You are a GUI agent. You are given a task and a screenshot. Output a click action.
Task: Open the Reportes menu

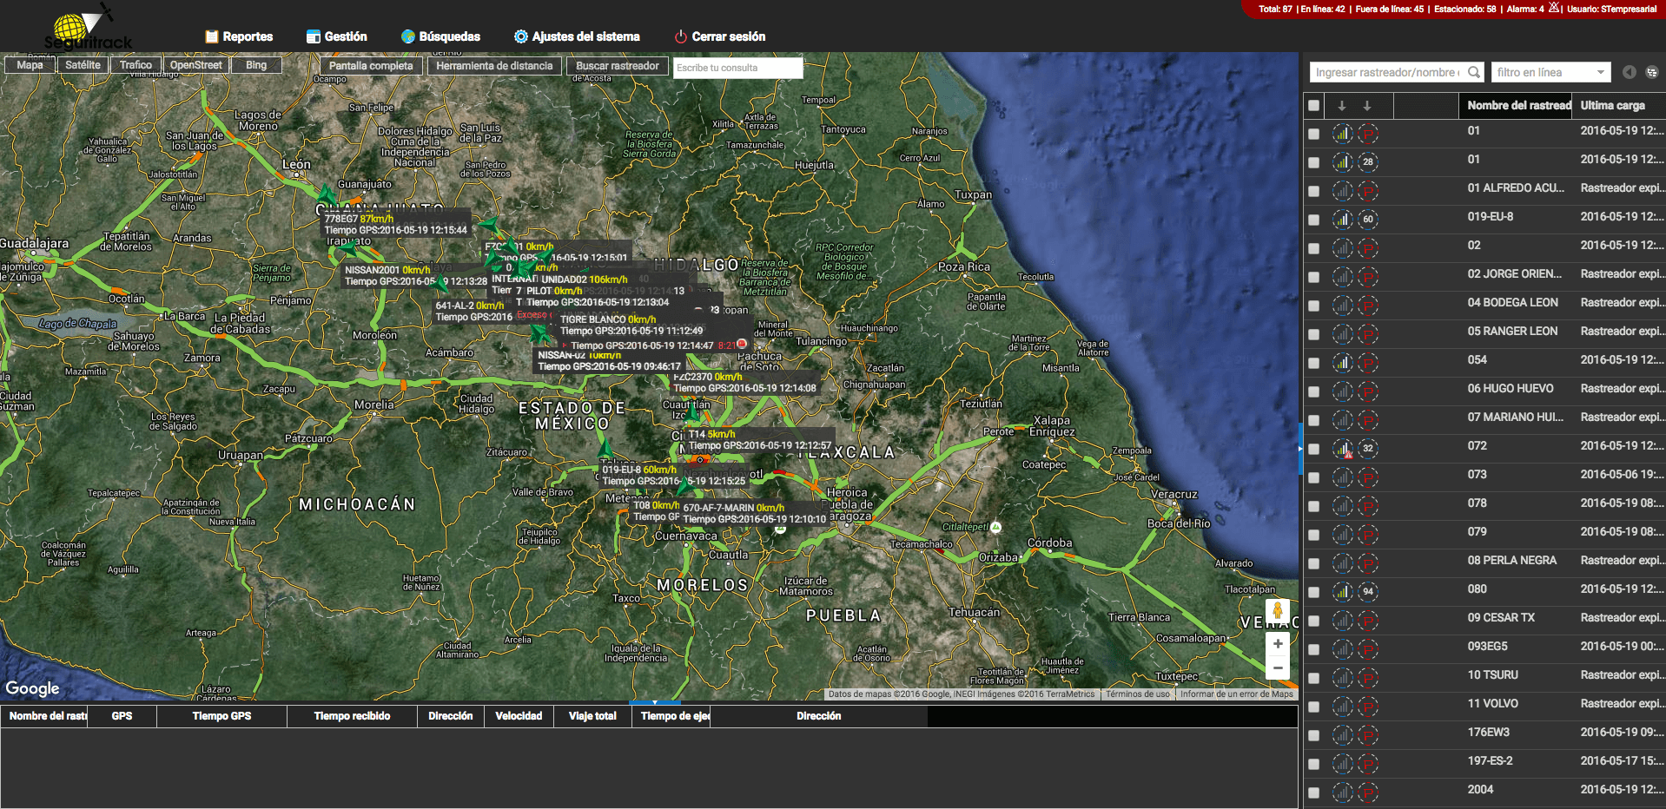pos(239,36)
